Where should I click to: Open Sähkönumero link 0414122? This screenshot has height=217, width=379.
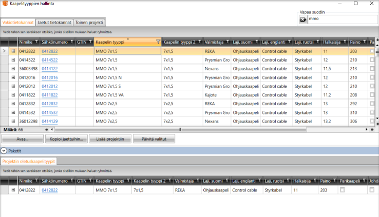click(x=49, y=69)
